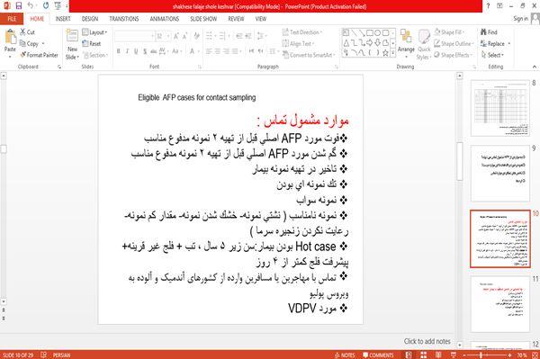The width and height of the screenshot is (540, 359).
Task: Open font color dropdown arrow
Action: [198, 51]
